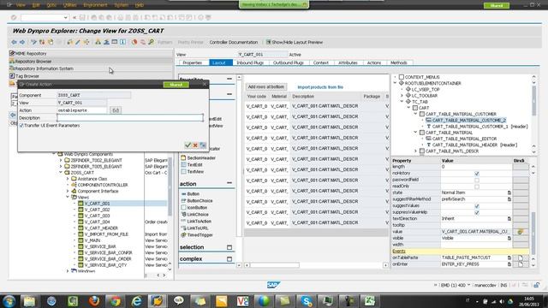Switch to the Outbound Plugs tab
The height and width of the screenshot is (308, 548).
coord(288,62)
